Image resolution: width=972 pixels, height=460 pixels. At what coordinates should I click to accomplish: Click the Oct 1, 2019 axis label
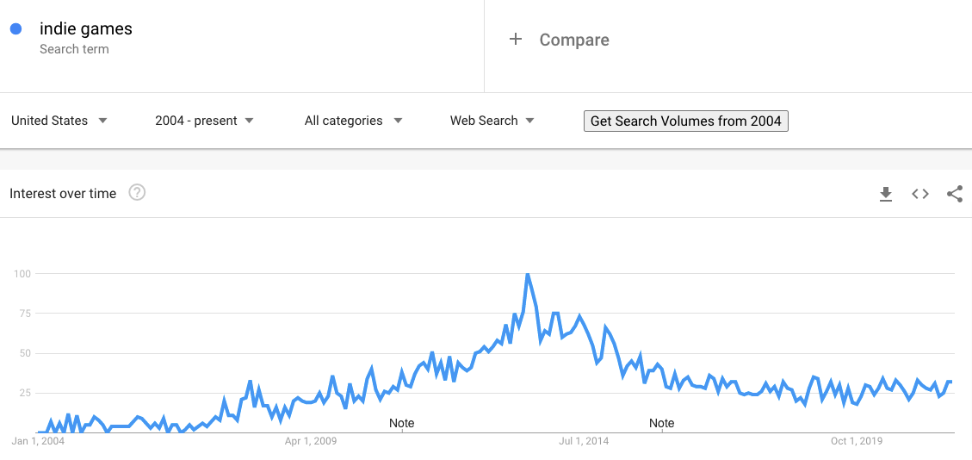pyautogui.click(x=857, y=442)
